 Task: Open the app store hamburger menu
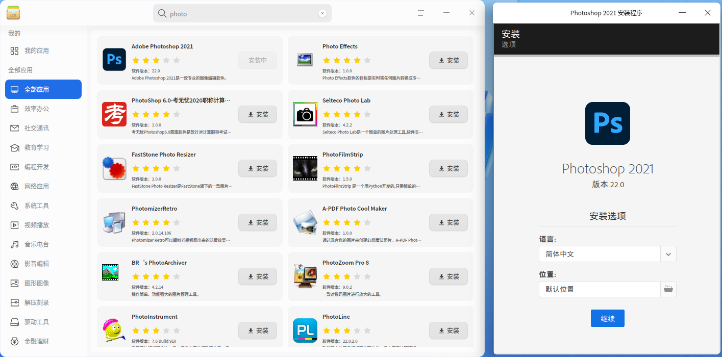pos(421,13)
